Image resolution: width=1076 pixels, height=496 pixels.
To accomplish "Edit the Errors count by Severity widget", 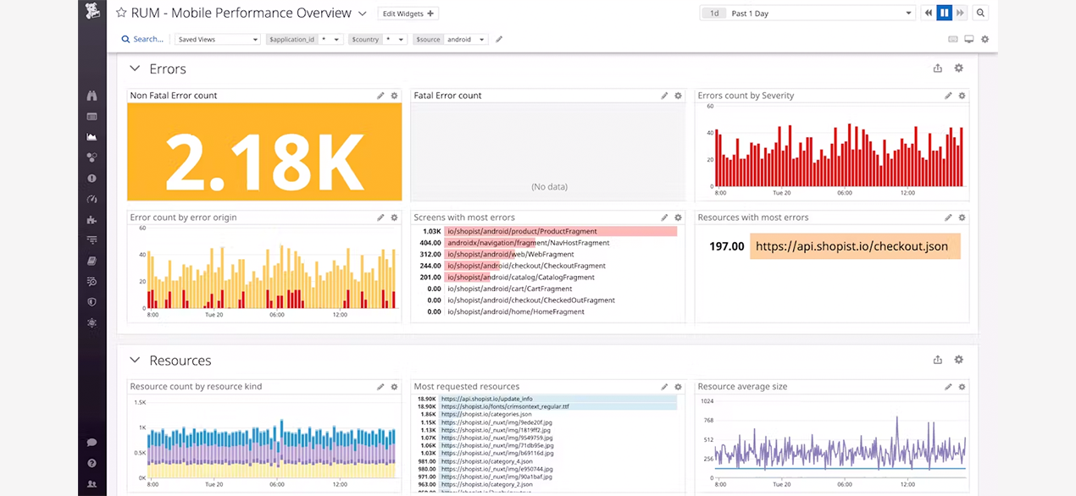I will 949,96.
